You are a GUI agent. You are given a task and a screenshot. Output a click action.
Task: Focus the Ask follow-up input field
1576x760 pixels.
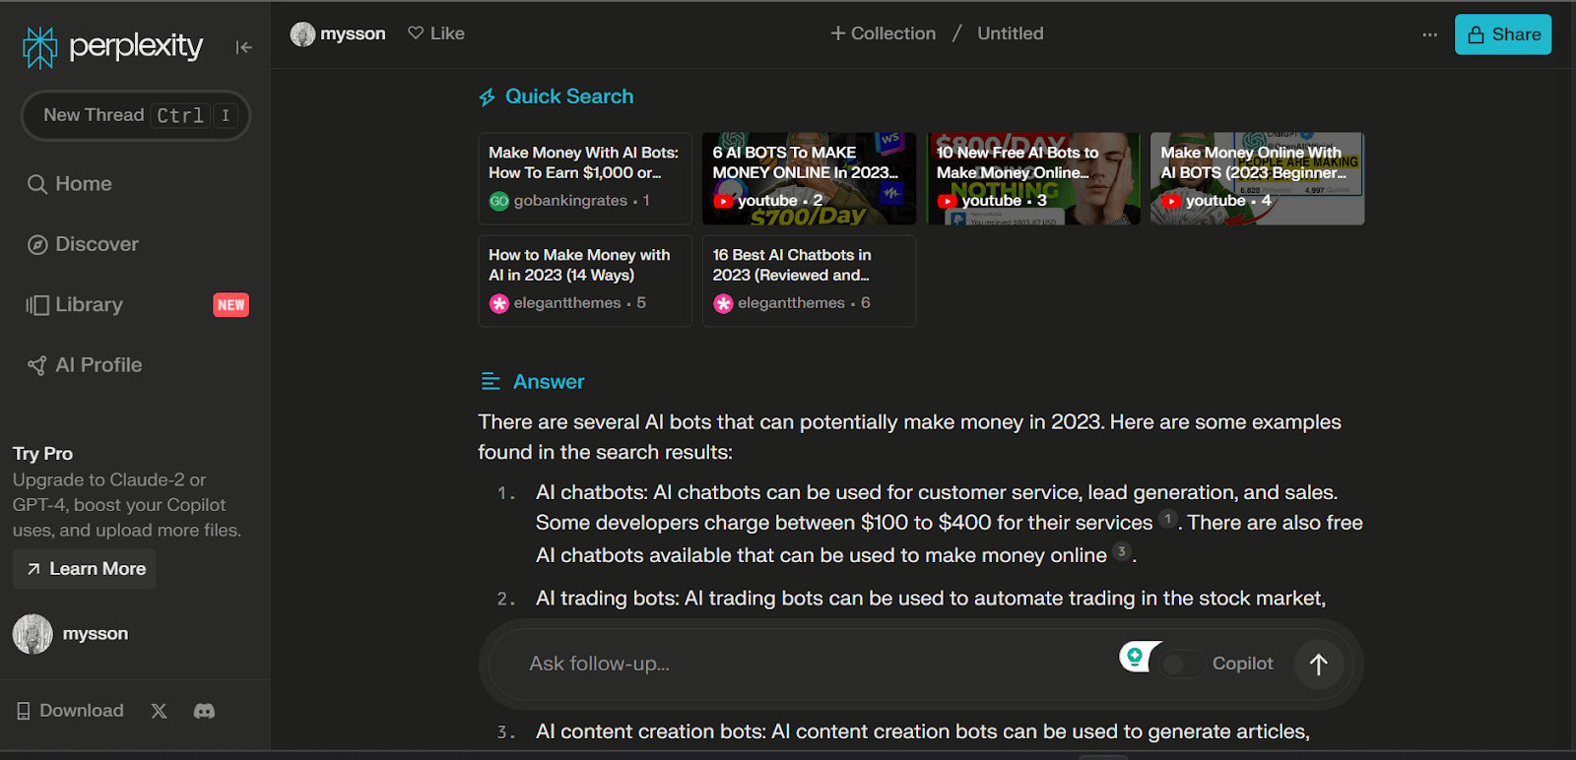click(808, 664)
